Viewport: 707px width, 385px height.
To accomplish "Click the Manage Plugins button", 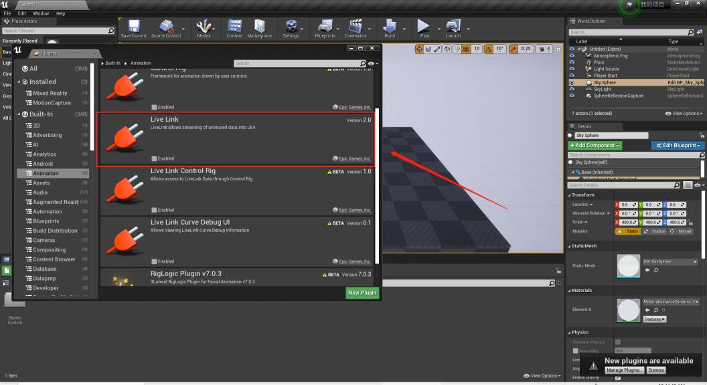I will tap(624, 370).
